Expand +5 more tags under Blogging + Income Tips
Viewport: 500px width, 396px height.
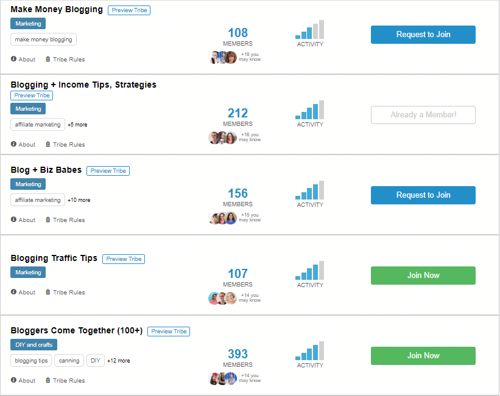77,125
